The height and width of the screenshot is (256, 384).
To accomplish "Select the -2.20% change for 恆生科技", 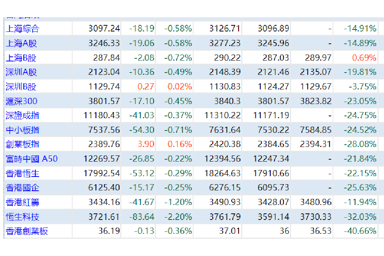I will coord(178,217).
